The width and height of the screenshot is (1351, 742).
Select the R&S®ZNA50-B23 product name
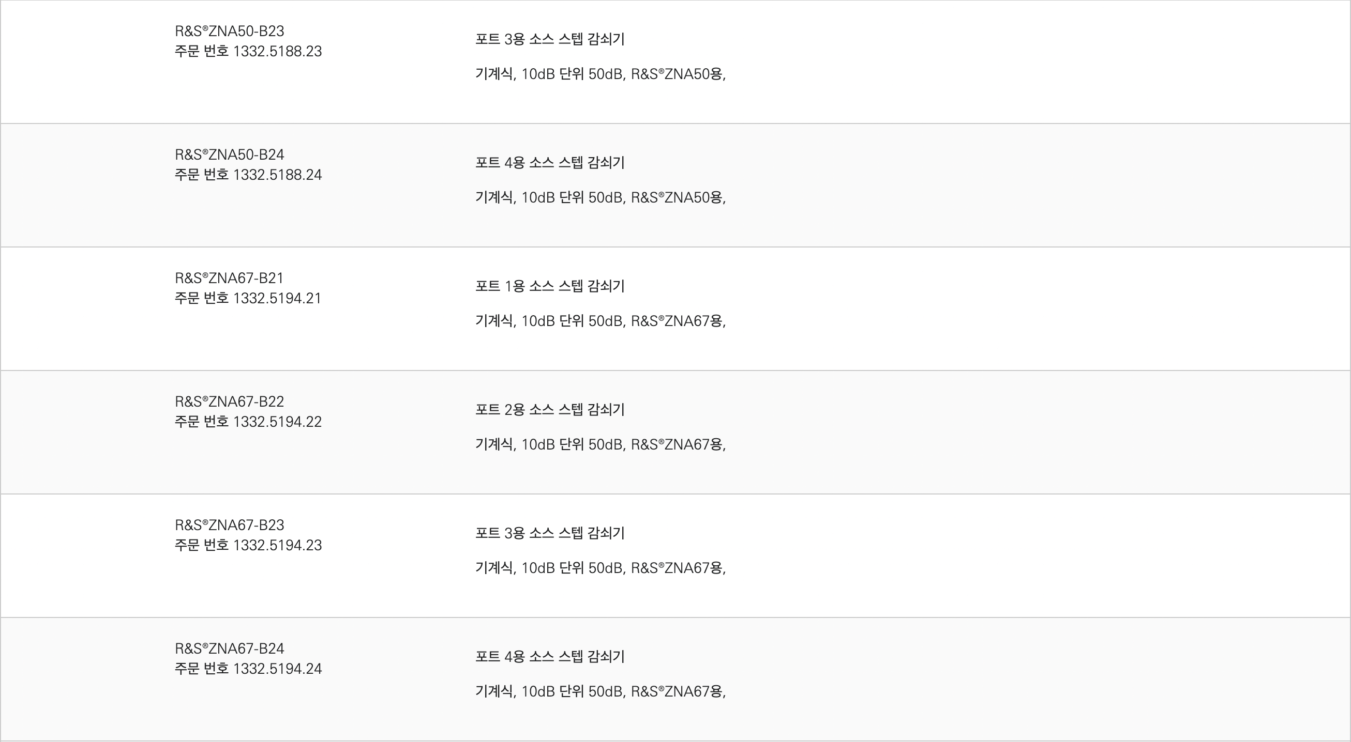[229, 31]
